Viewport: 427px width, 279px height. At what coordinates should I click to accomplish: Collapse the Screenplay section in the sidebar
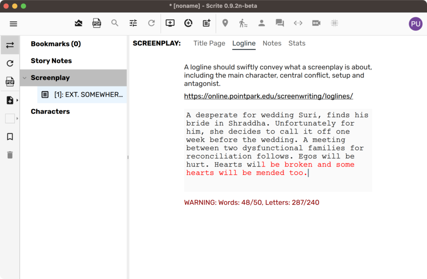(x=25, y=78)
